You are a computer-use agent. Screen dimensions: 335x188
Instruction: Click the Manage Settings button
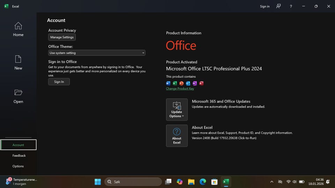[x=62, y=37]
